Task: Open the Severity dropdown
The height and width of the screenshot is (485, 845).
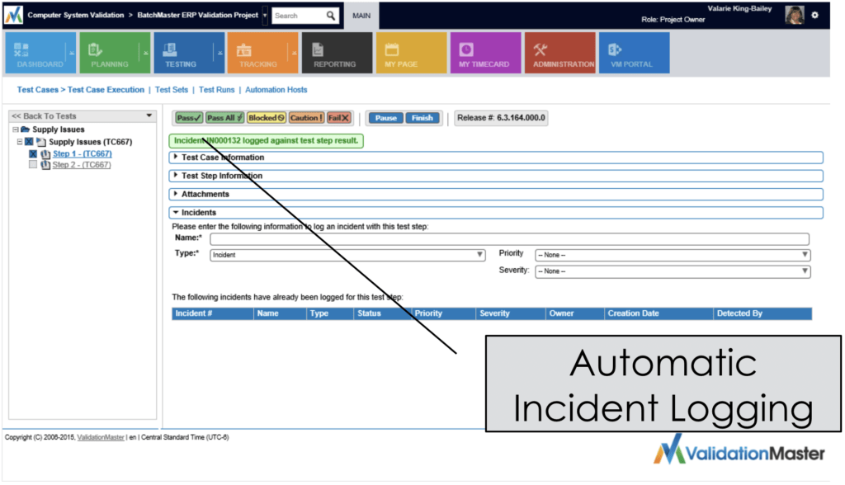Action: click(673, 271)
